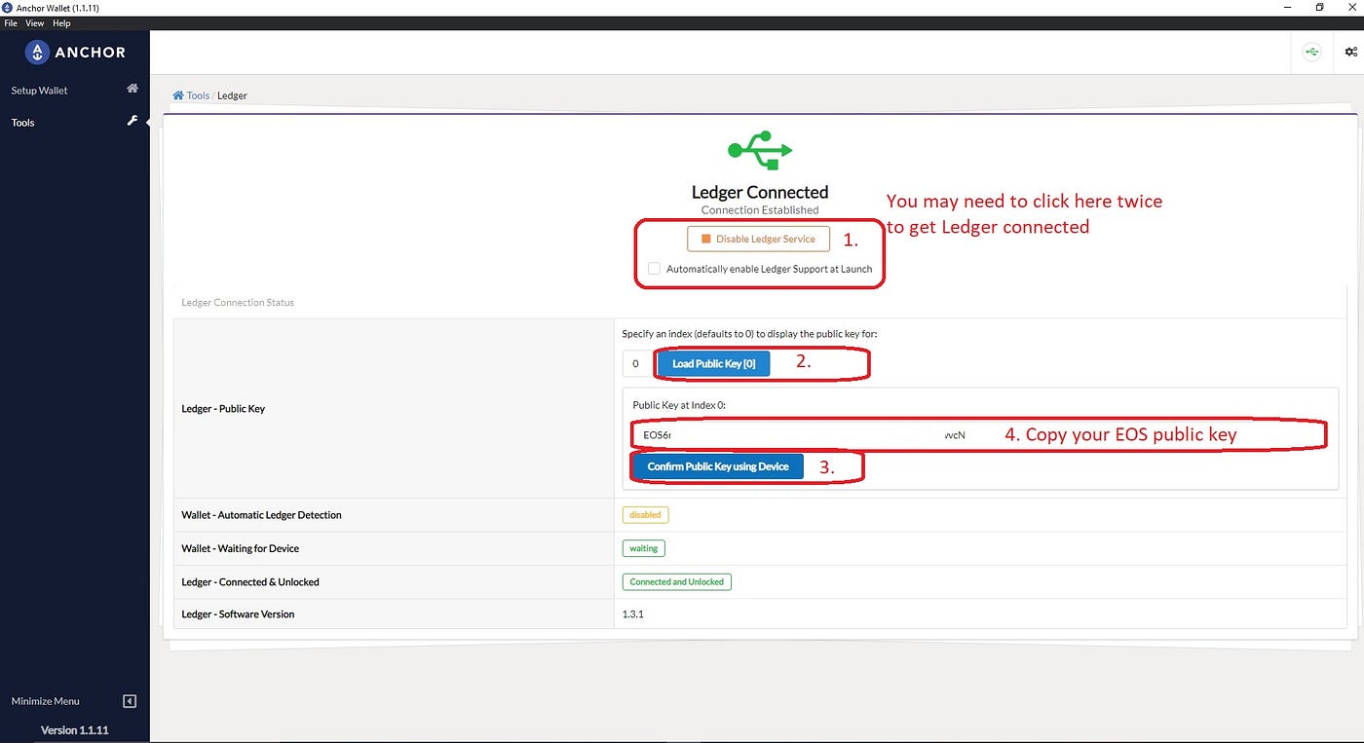The image size is (1364, 743).
Task: Click the Tools breadcrumb link
Action: [198, 95]
